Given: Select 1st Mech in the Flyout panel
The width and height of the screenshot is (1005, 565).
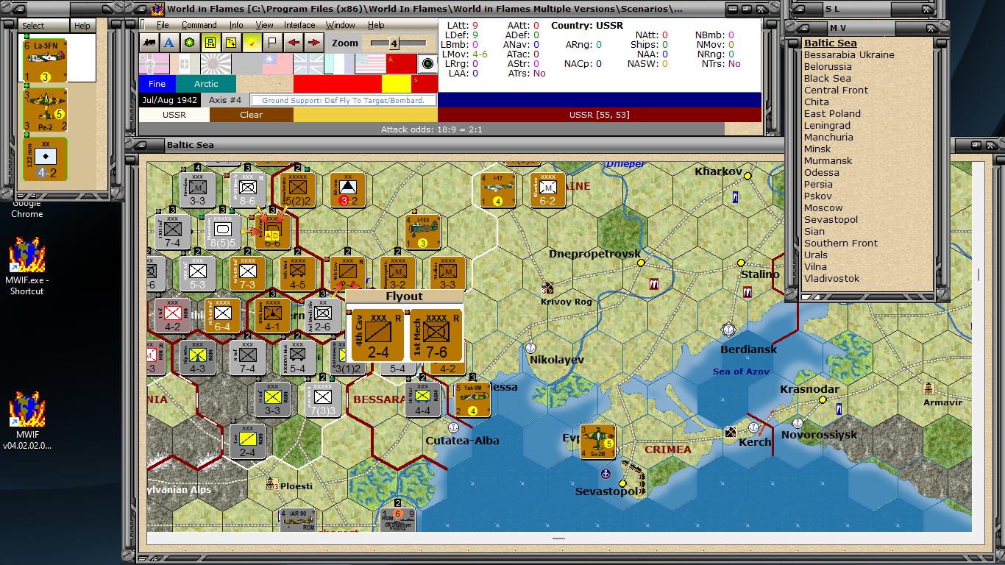Looking at the screenshot, I should [436, 335].
